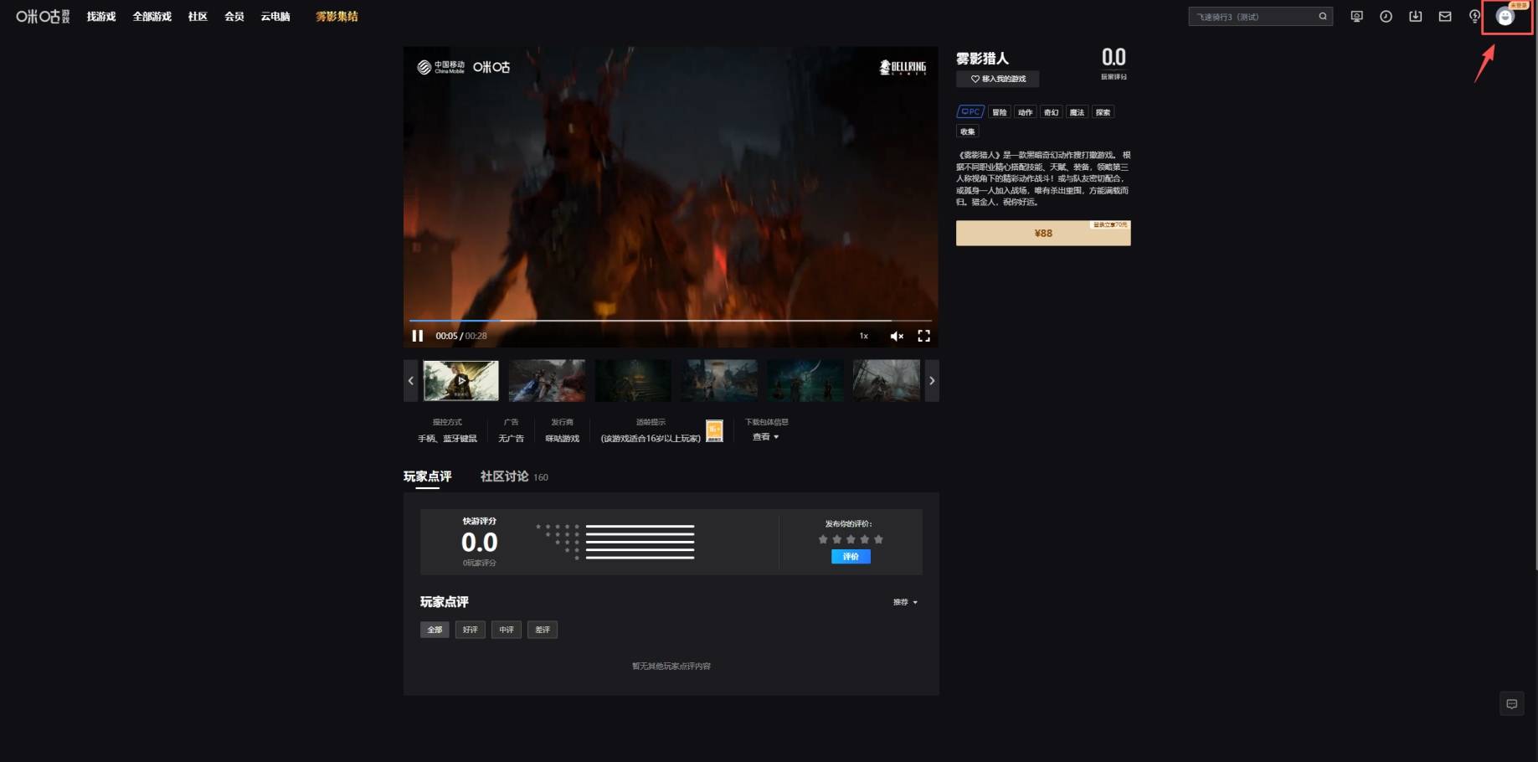This screenshot has height=762, width=1538.
Task: Click the blue 评价 button
Action: coord(851,557)
